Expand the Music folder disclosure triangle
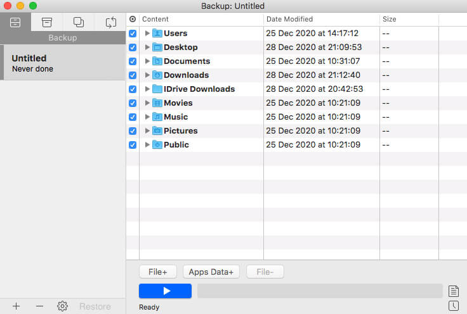Viewport: 467px width, 314px height. (147, 117)
